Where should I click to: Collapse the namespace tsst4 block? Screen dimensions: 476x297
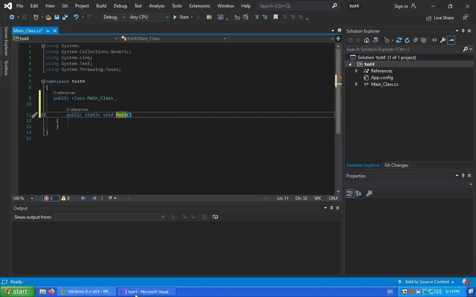pyautogui.click(x=43, y=81)
